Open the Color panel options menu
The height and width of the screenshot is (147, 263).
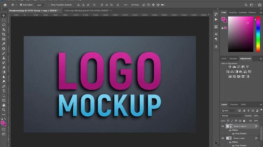[x=261, y=13]
